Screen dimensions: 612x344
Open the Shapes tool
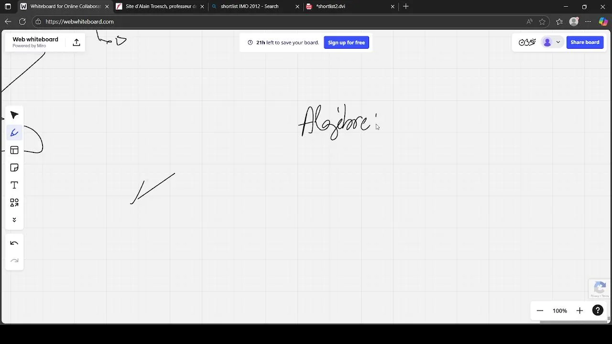[x=14, y=203]
